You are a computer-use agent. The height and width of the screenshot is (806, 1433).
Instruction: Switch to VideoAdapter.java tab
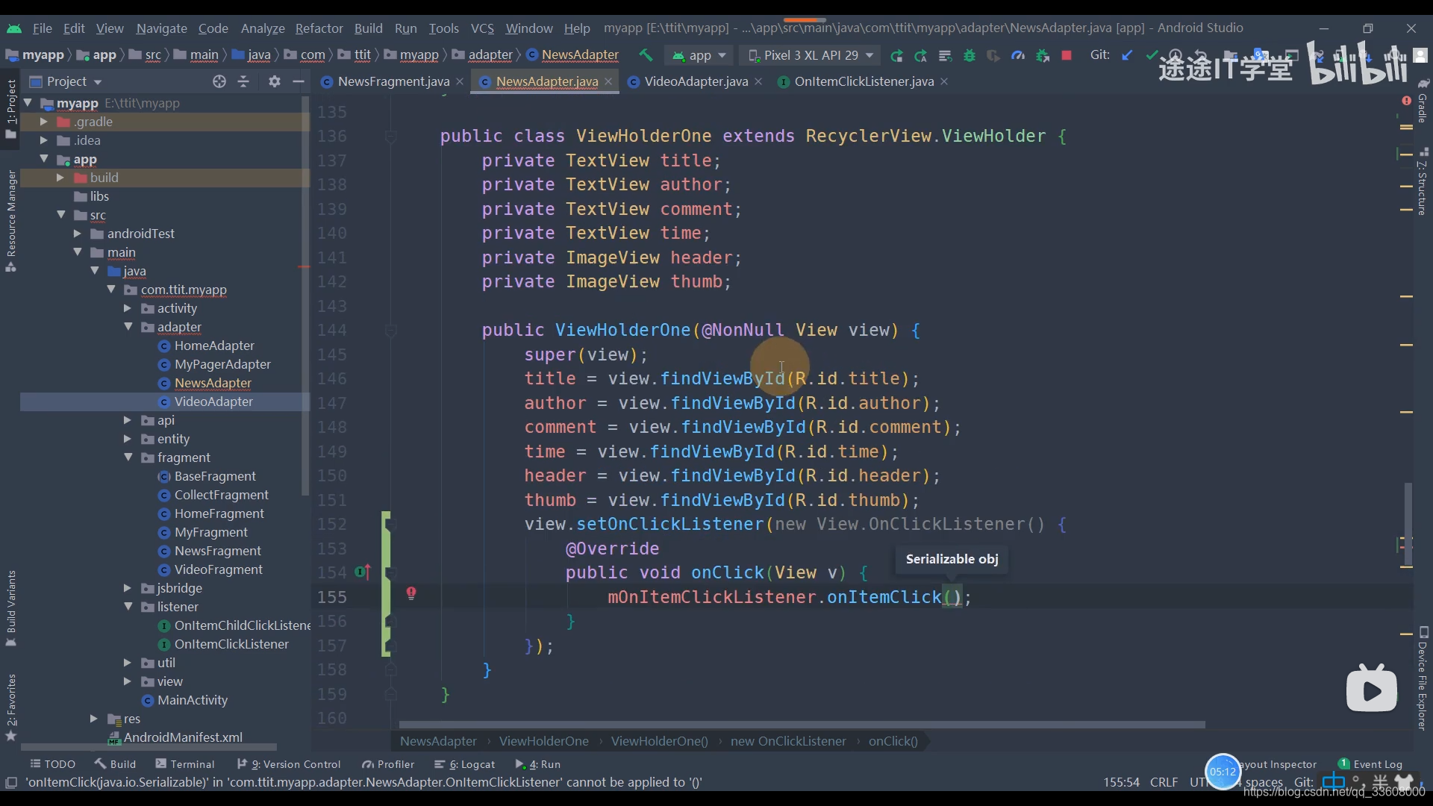coord(696,81)
